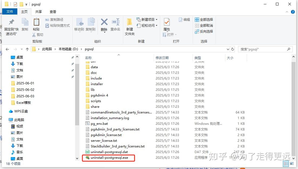Viewport: 298px width, 169px height.
Task: Switch to large icons view in status bar
Action: click(x=292, y=164)
